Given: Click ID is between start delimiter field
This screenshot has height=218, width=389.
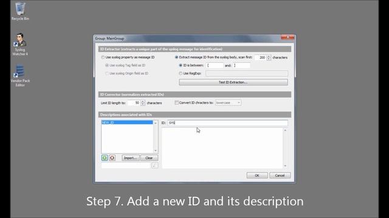Looking at the screenshot, I should point(215,65).
